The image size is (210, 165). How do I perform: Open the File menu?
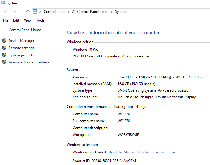coord(6,20)
